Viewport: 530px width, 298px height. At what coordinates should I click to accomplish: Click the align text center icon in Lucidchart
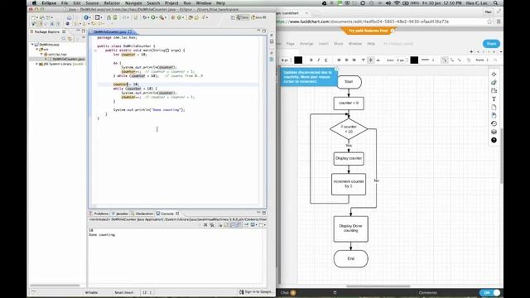(346, 60)
